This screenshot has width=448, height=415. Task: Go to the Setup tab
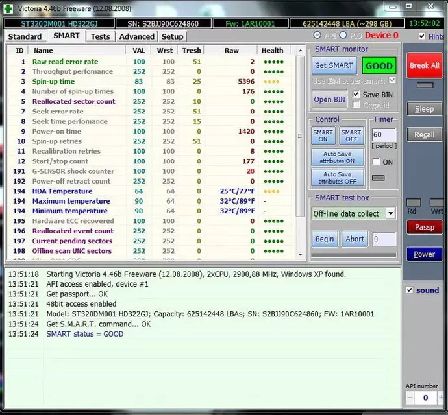pos(172,36)
